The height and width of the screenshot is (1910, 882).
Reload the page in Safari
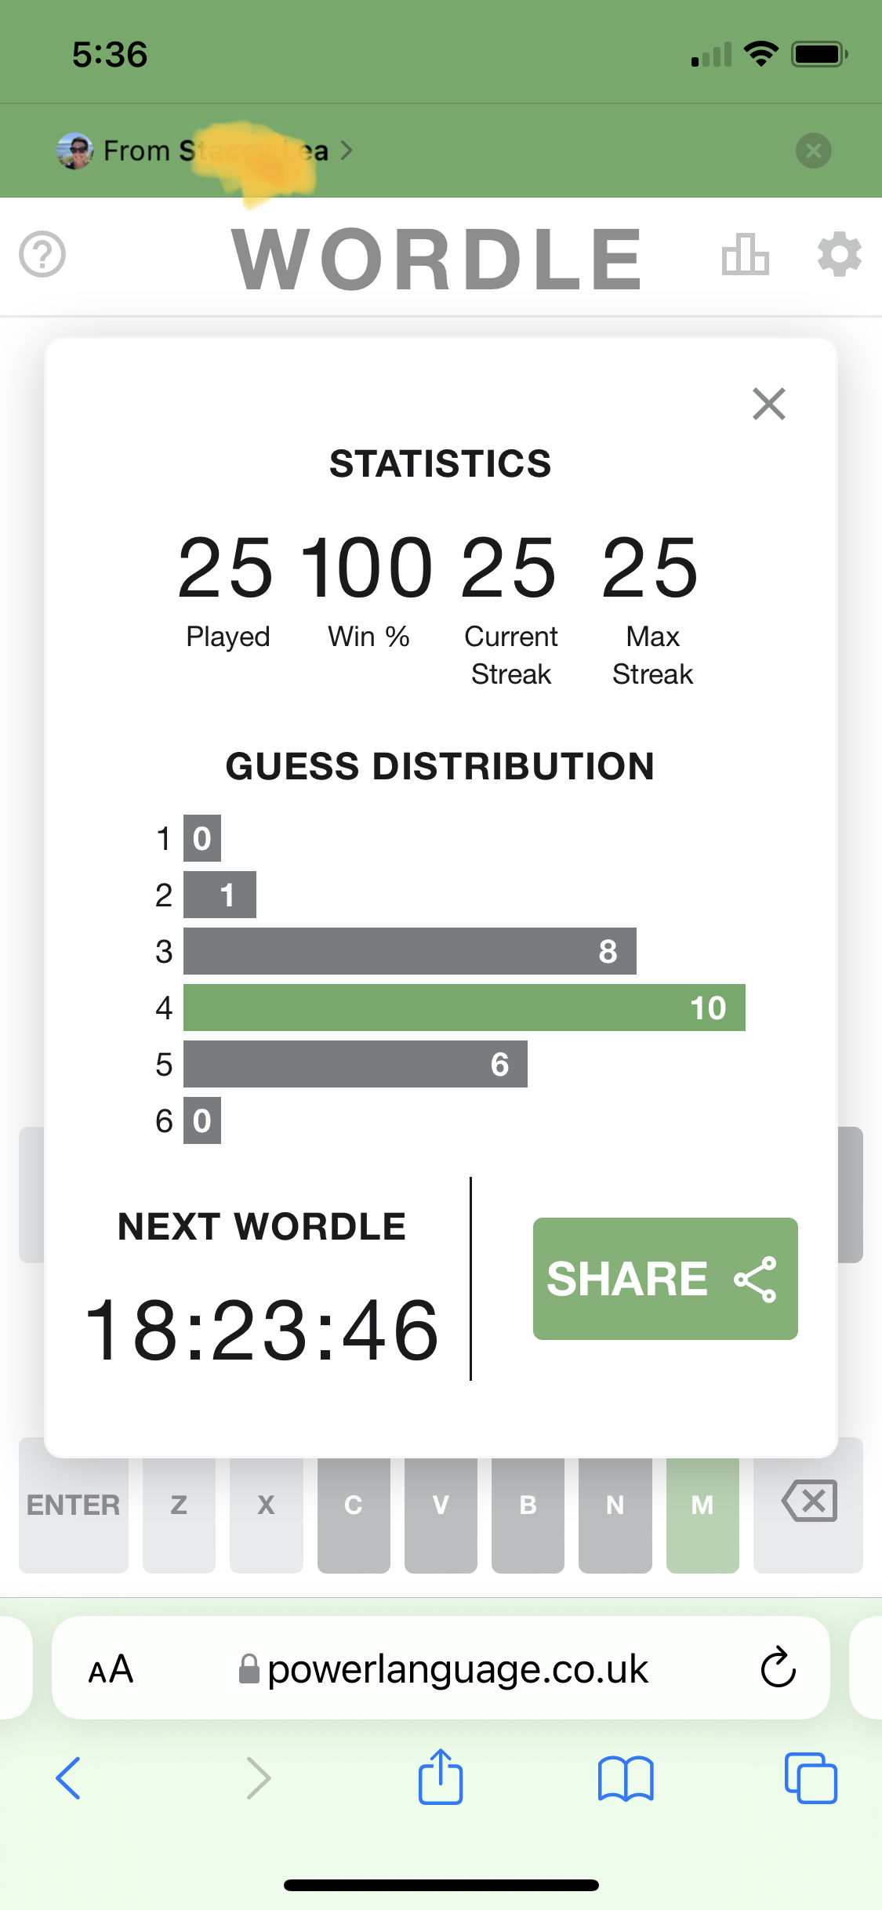(778, 1668)
